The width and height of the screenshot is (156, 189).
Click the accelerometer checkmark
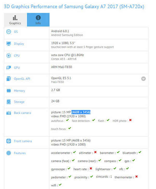pos(74,152)
